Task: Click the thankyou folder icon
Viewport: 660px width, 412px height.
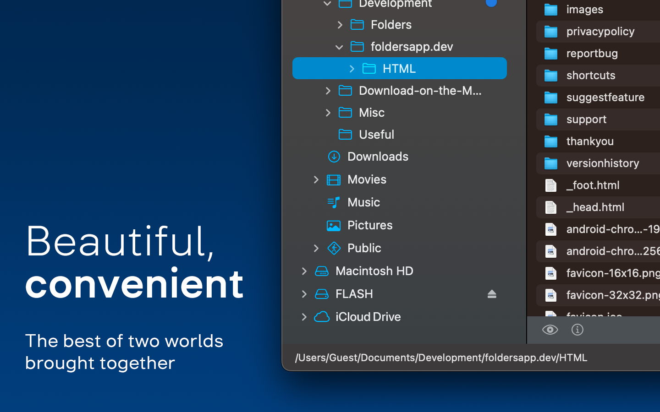Action: (x=551, y=141)
